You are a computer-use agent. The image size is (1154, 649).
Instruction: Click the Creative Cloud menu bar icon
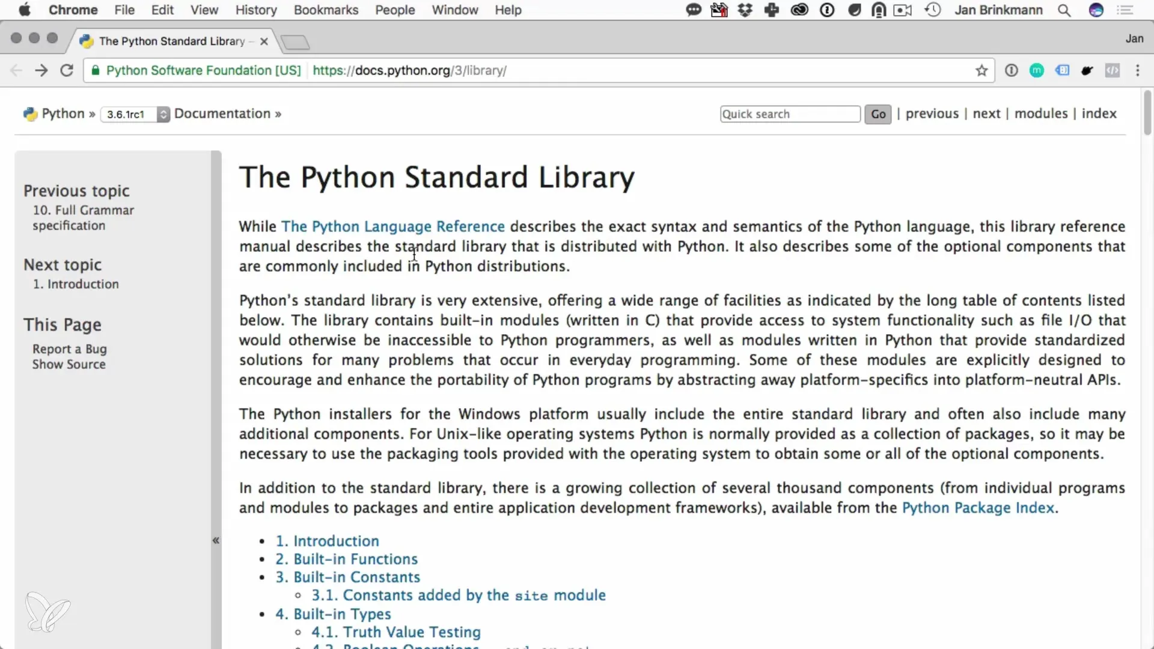[x=799, y=10]
